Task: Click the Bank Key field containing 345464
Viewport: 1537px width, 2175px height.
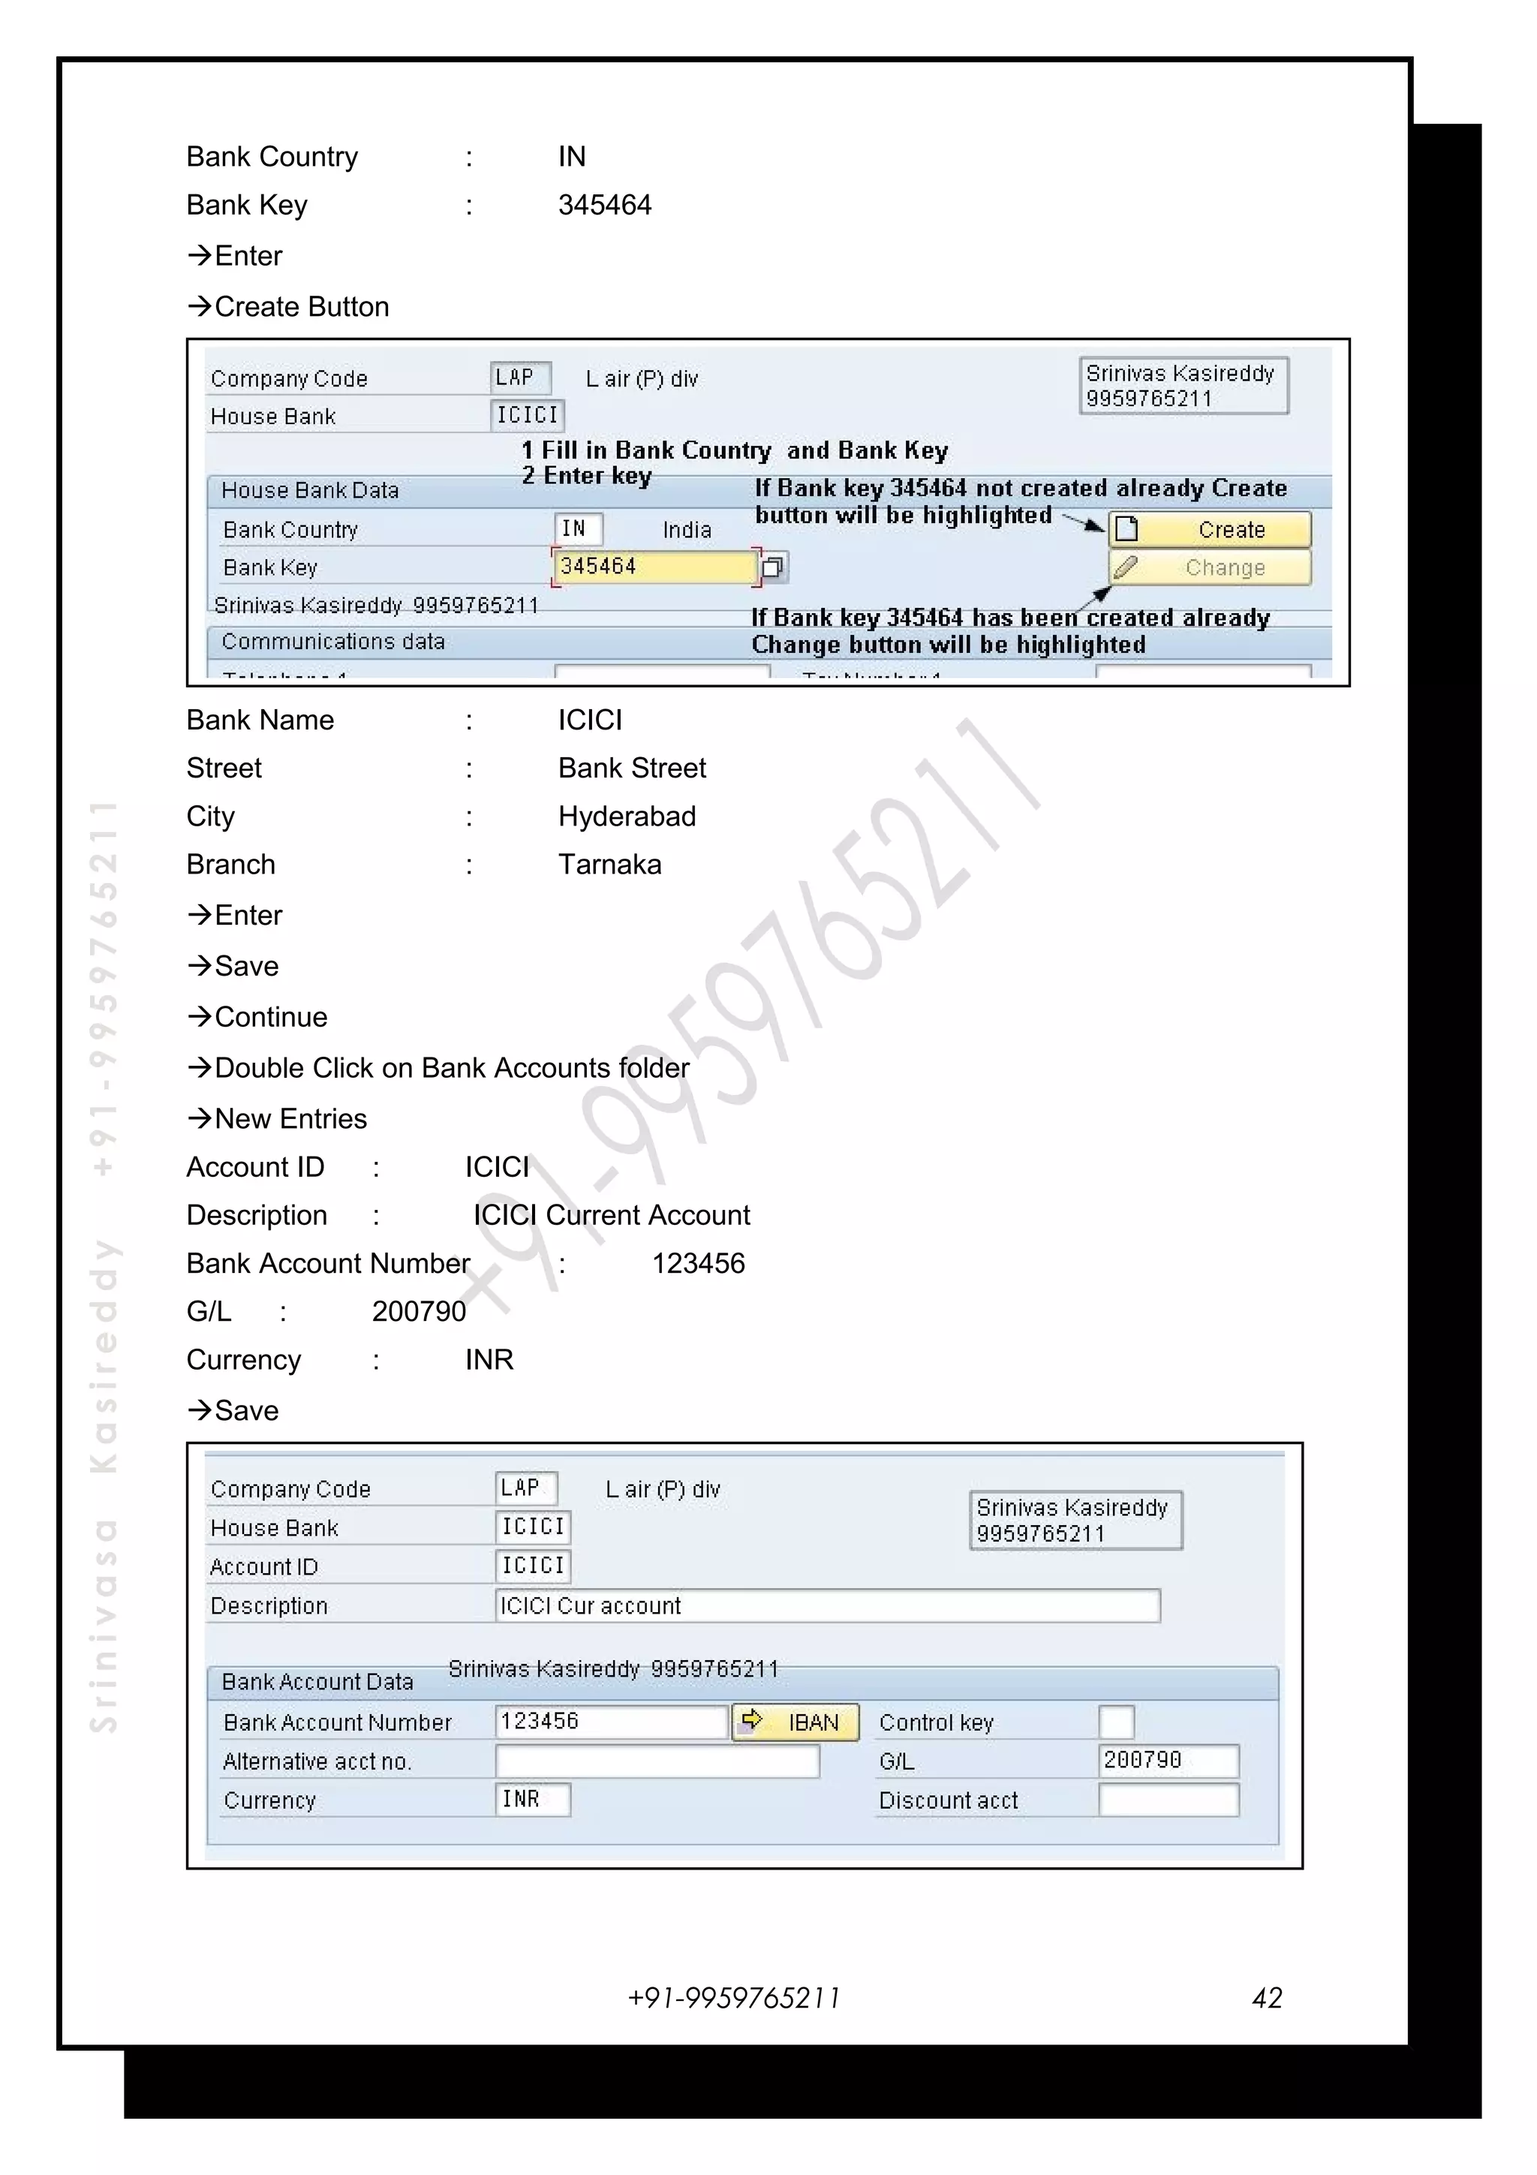Action: coord(654,567)
